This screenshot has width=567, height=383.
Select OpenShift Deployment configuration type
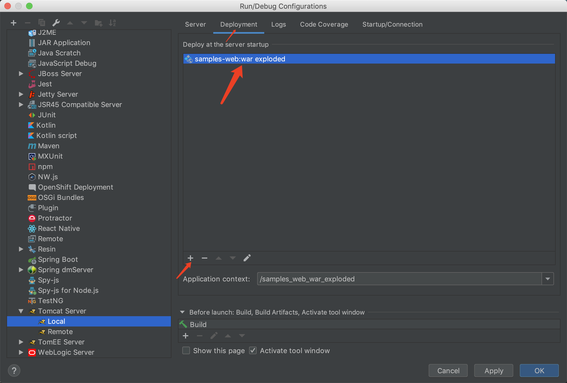71,187
